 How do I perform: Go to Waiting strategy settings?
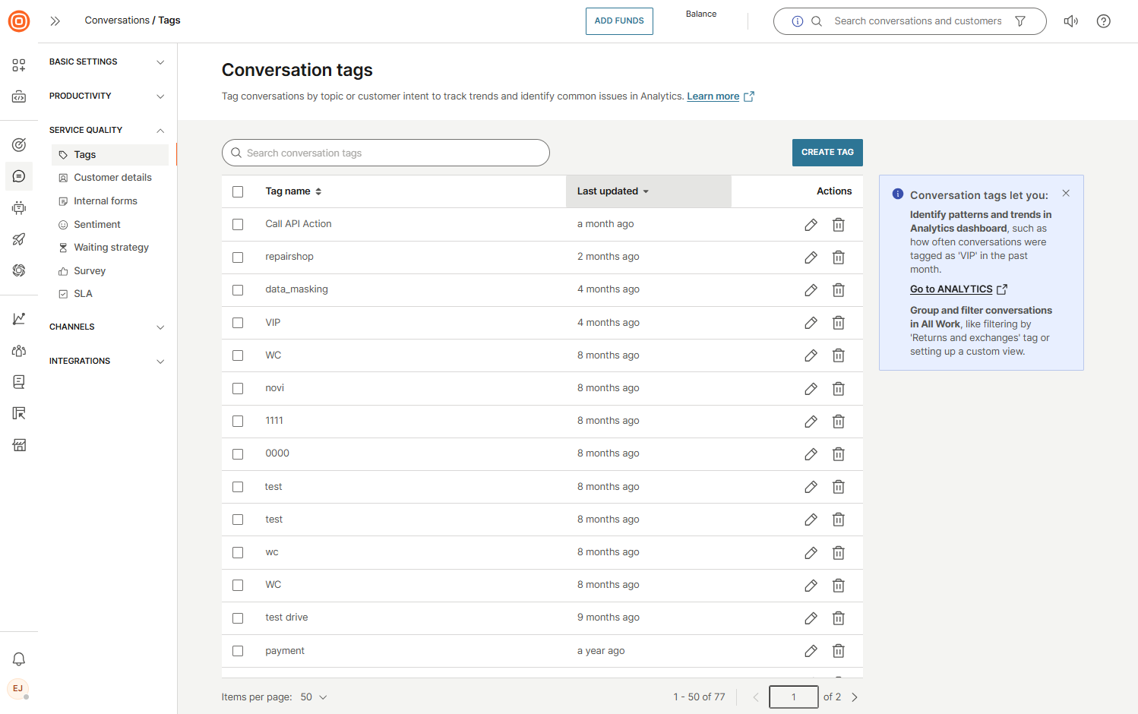click(111, 248)
